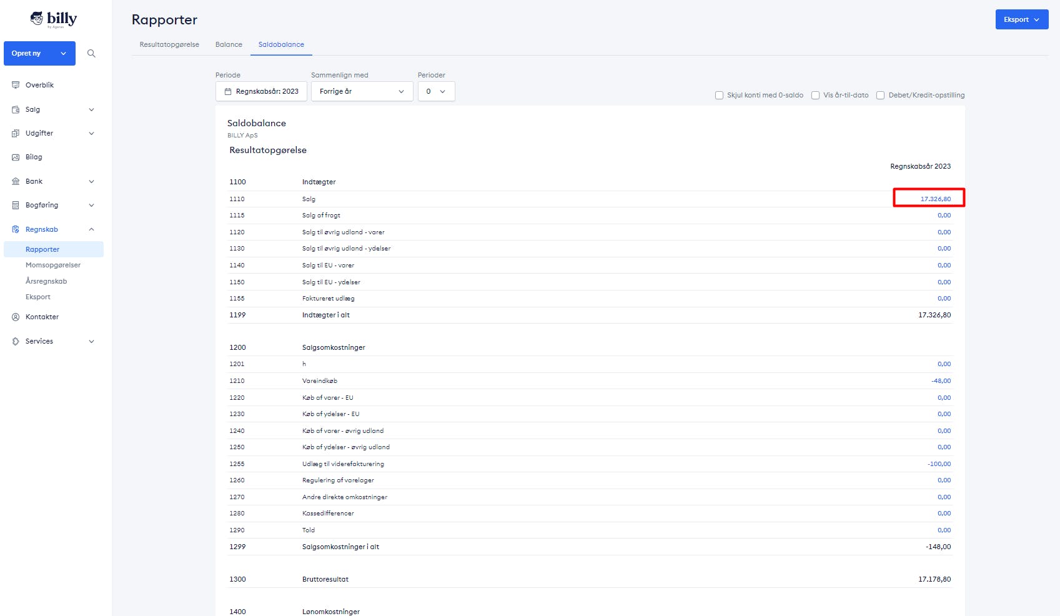The width and height of the screenshot is (1060, 616).
Task: Open the Sammenlign med dropdown
Action: (x=362, y=91)
